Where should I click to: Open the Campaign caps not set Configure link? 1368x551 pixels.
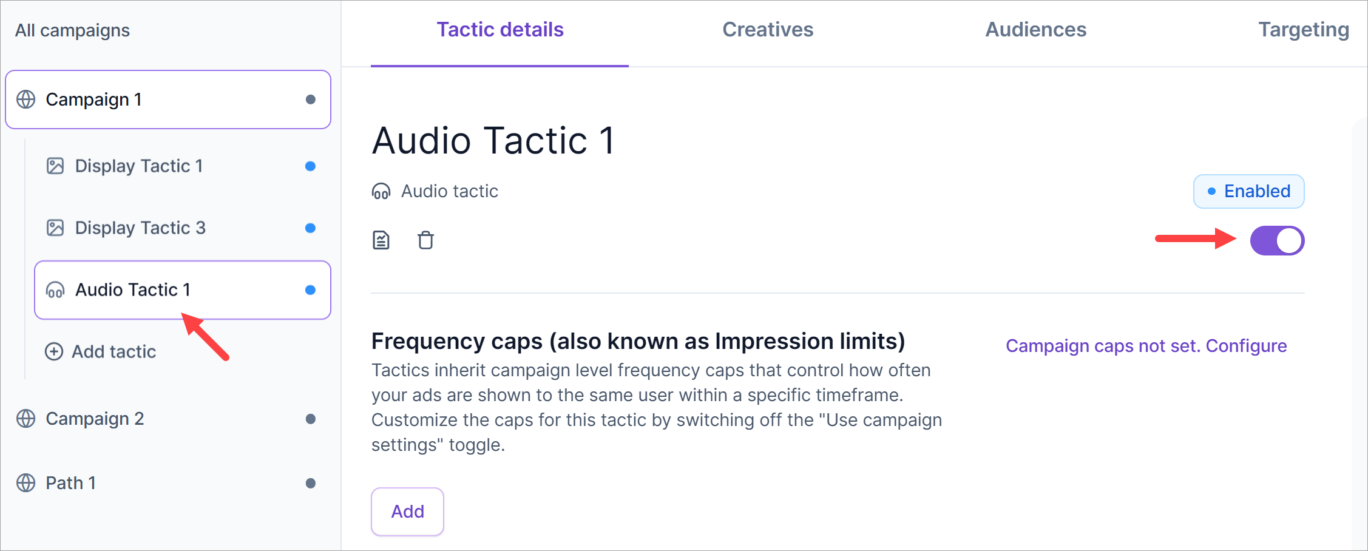pos(1146,346)
